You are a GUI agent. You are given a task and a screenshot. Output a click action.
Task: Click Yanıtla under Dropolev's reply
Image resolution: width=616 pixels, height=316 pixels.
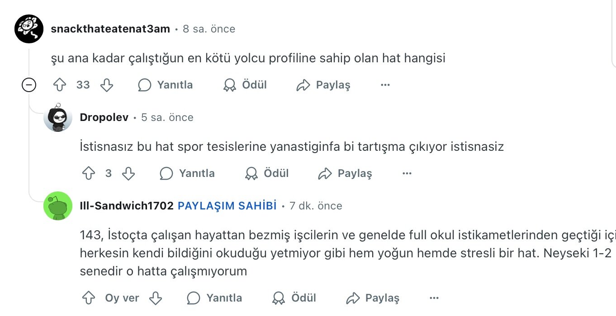click(187, 173)
